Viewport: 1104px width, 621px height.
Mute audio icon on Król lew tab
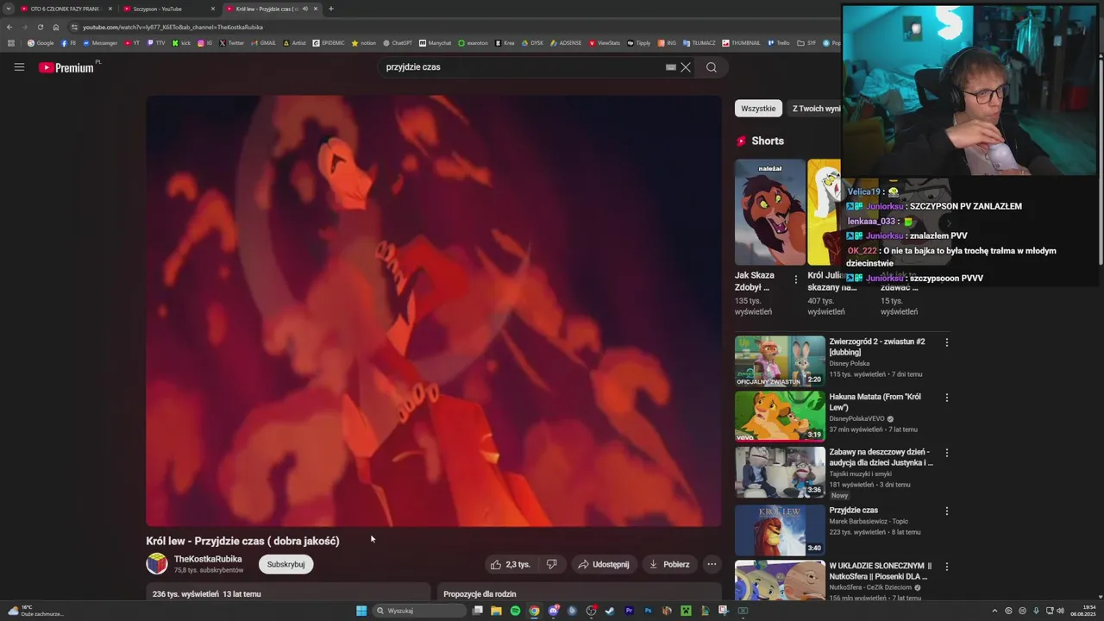click(304, 9)
